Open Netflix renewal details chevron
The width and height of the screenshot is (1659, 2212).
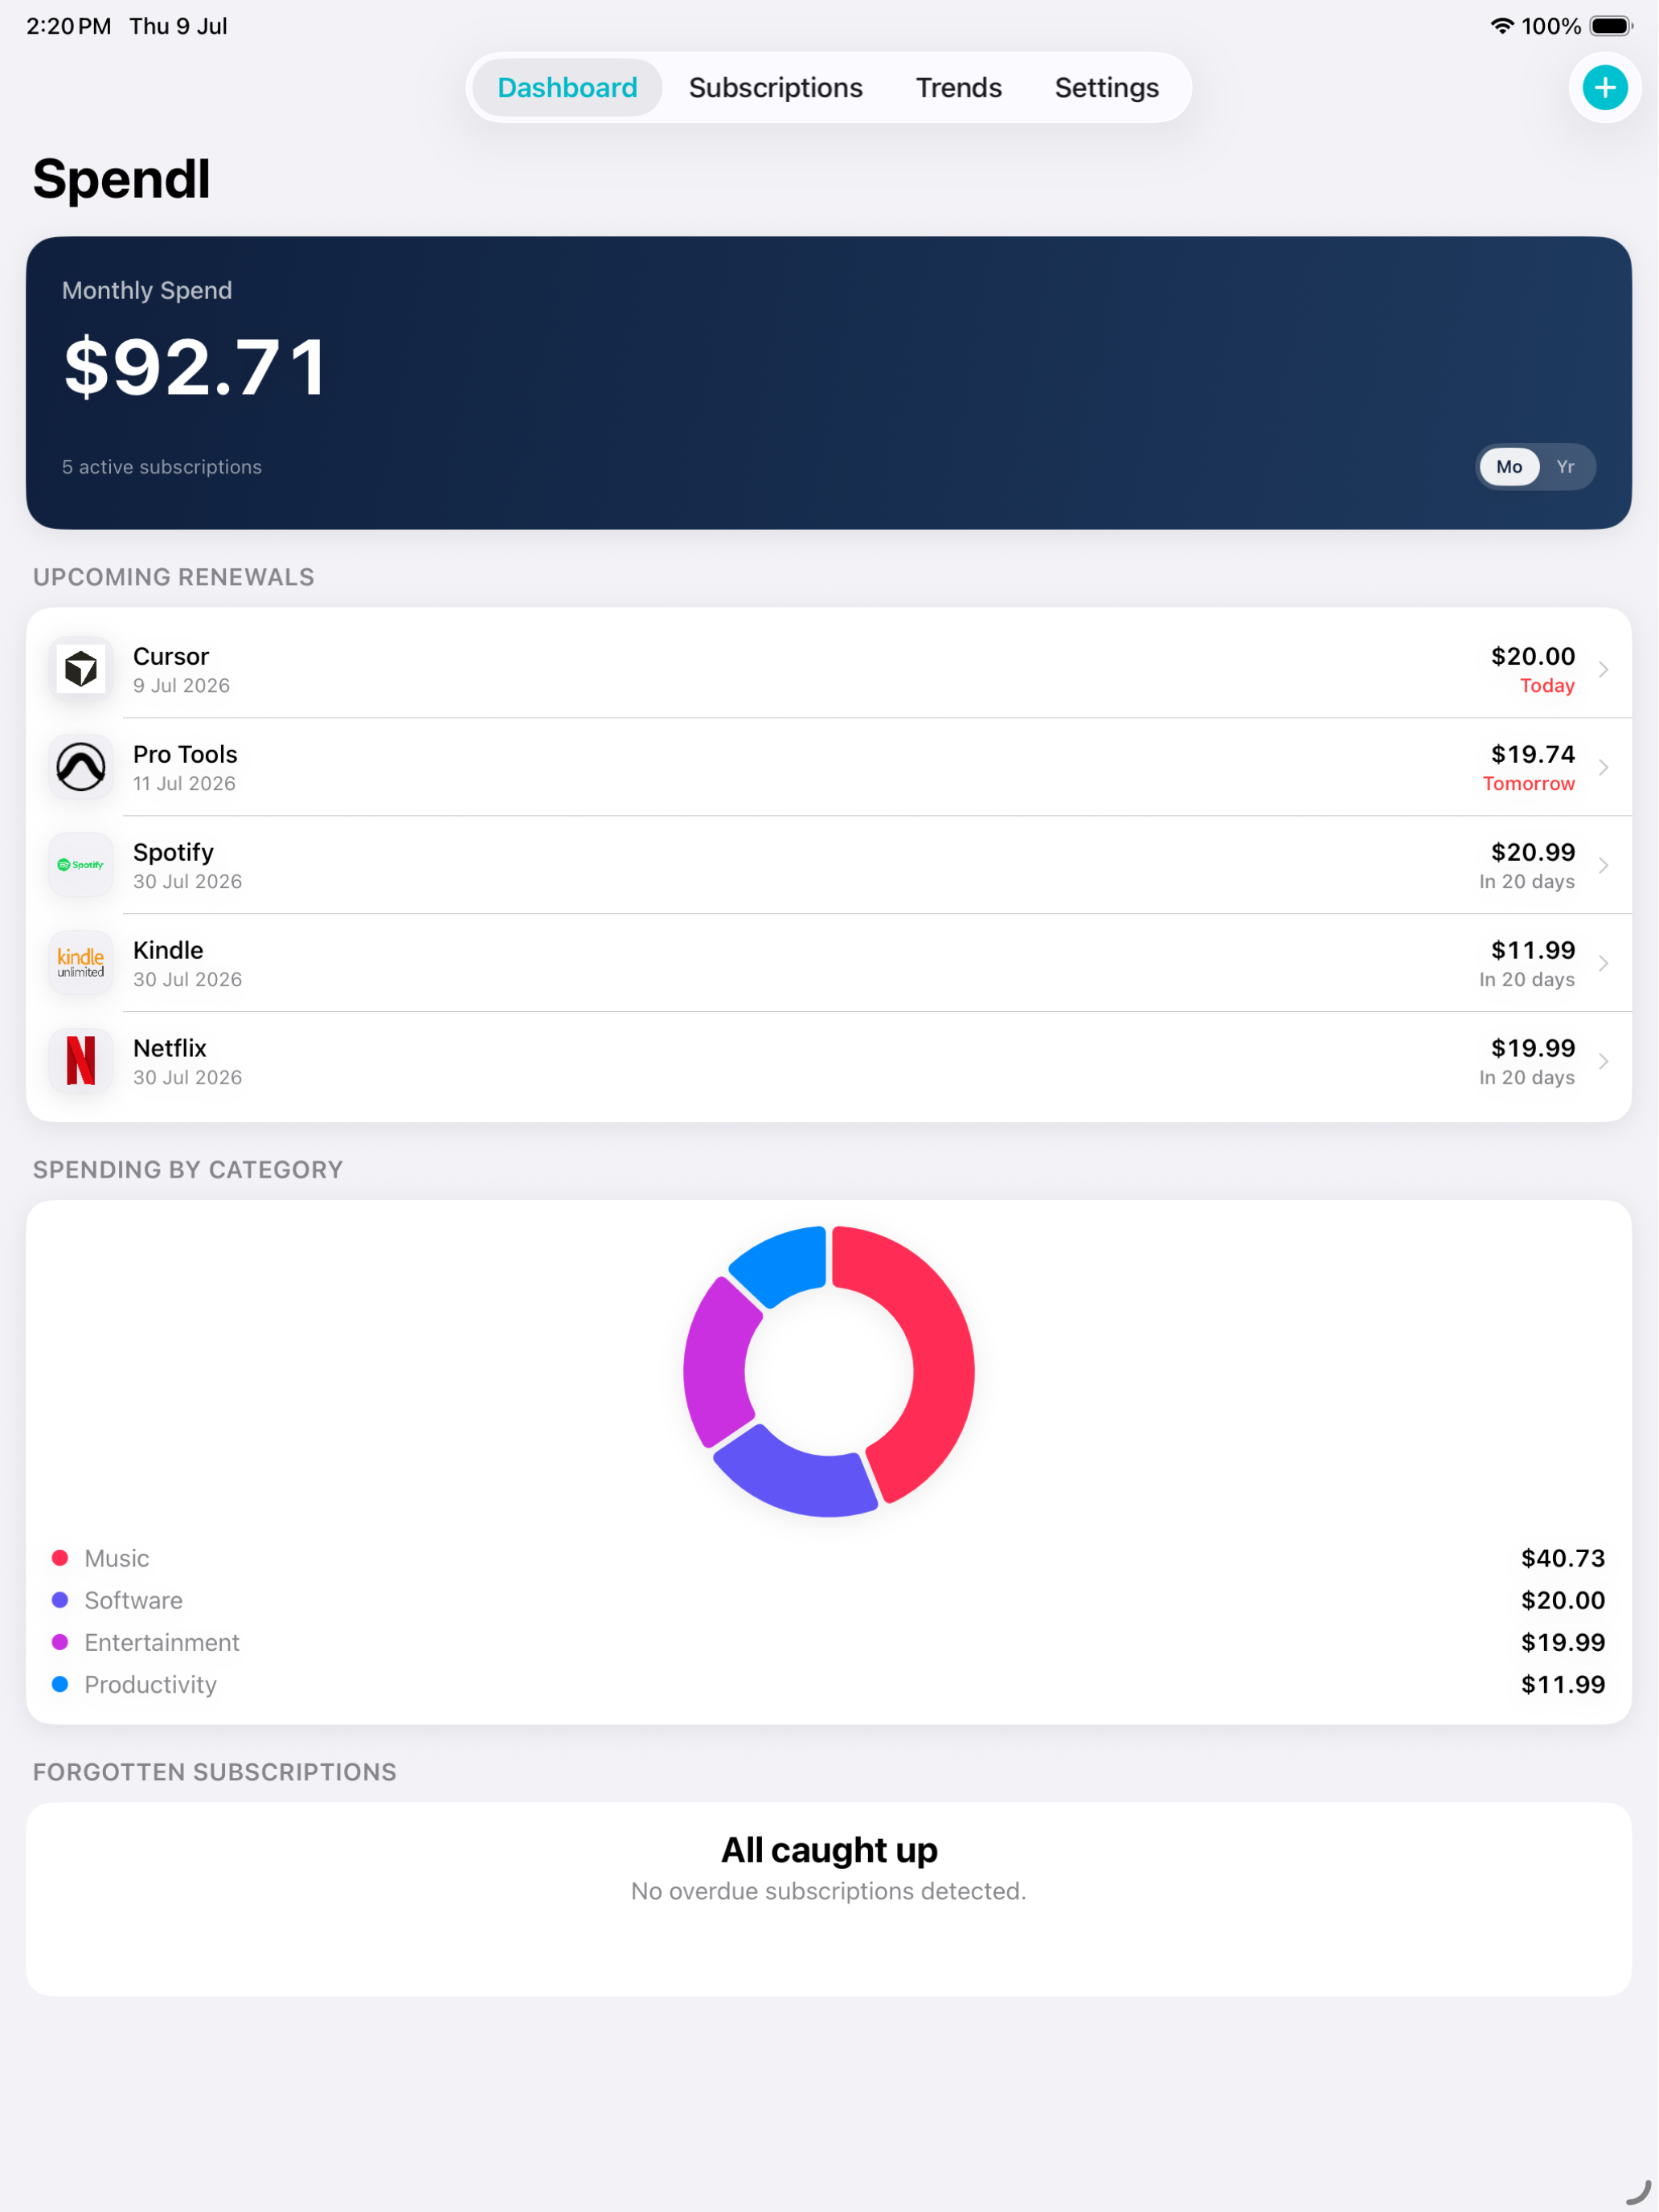pyautogui.click(x=1603, y=1061)
